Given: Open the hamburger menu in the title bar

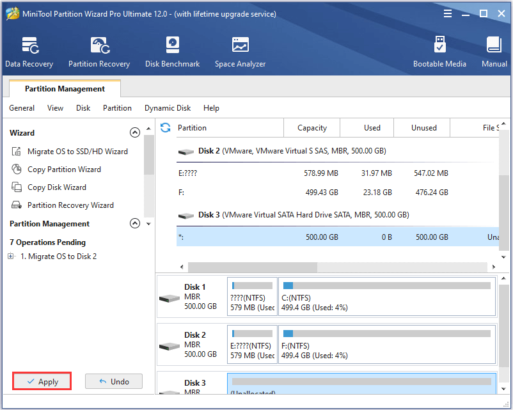Looking at the screenshot, I should pyautogui.click(x=448, y=13).
